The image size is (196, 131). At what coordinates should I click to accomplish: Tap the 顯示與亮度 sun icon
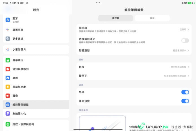click(x=8, y=87)
